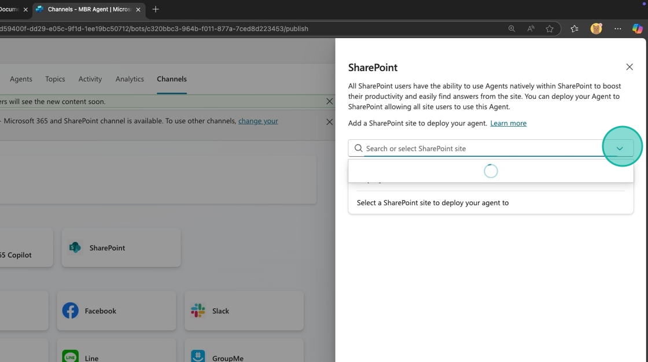Select the Channels tab
This screenshot has height=362, width=648.
coord(172,79)
